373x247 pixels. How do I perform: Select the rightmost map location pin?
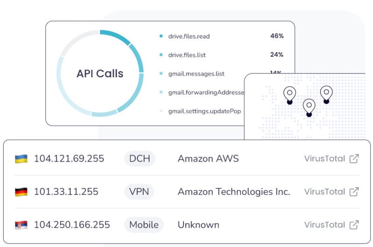click(x=326, y=95)
